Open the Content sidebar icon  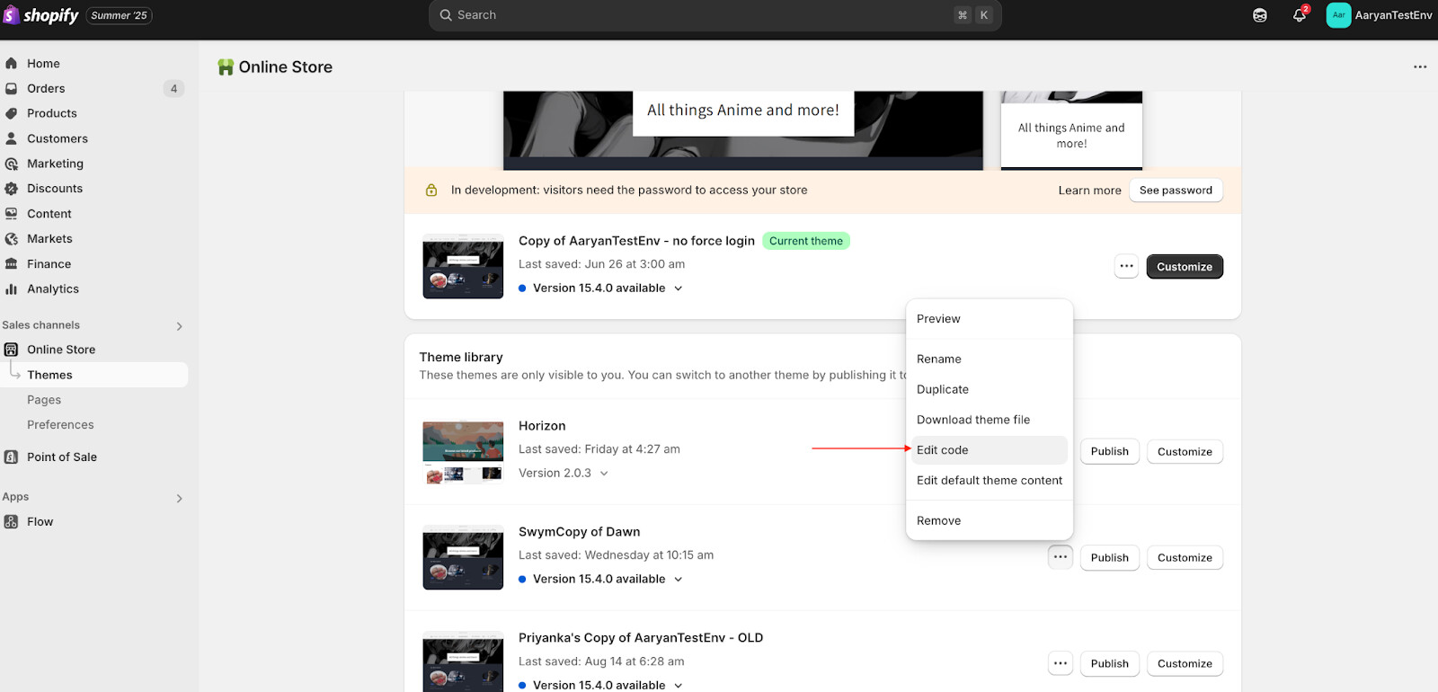pos(12,214)
